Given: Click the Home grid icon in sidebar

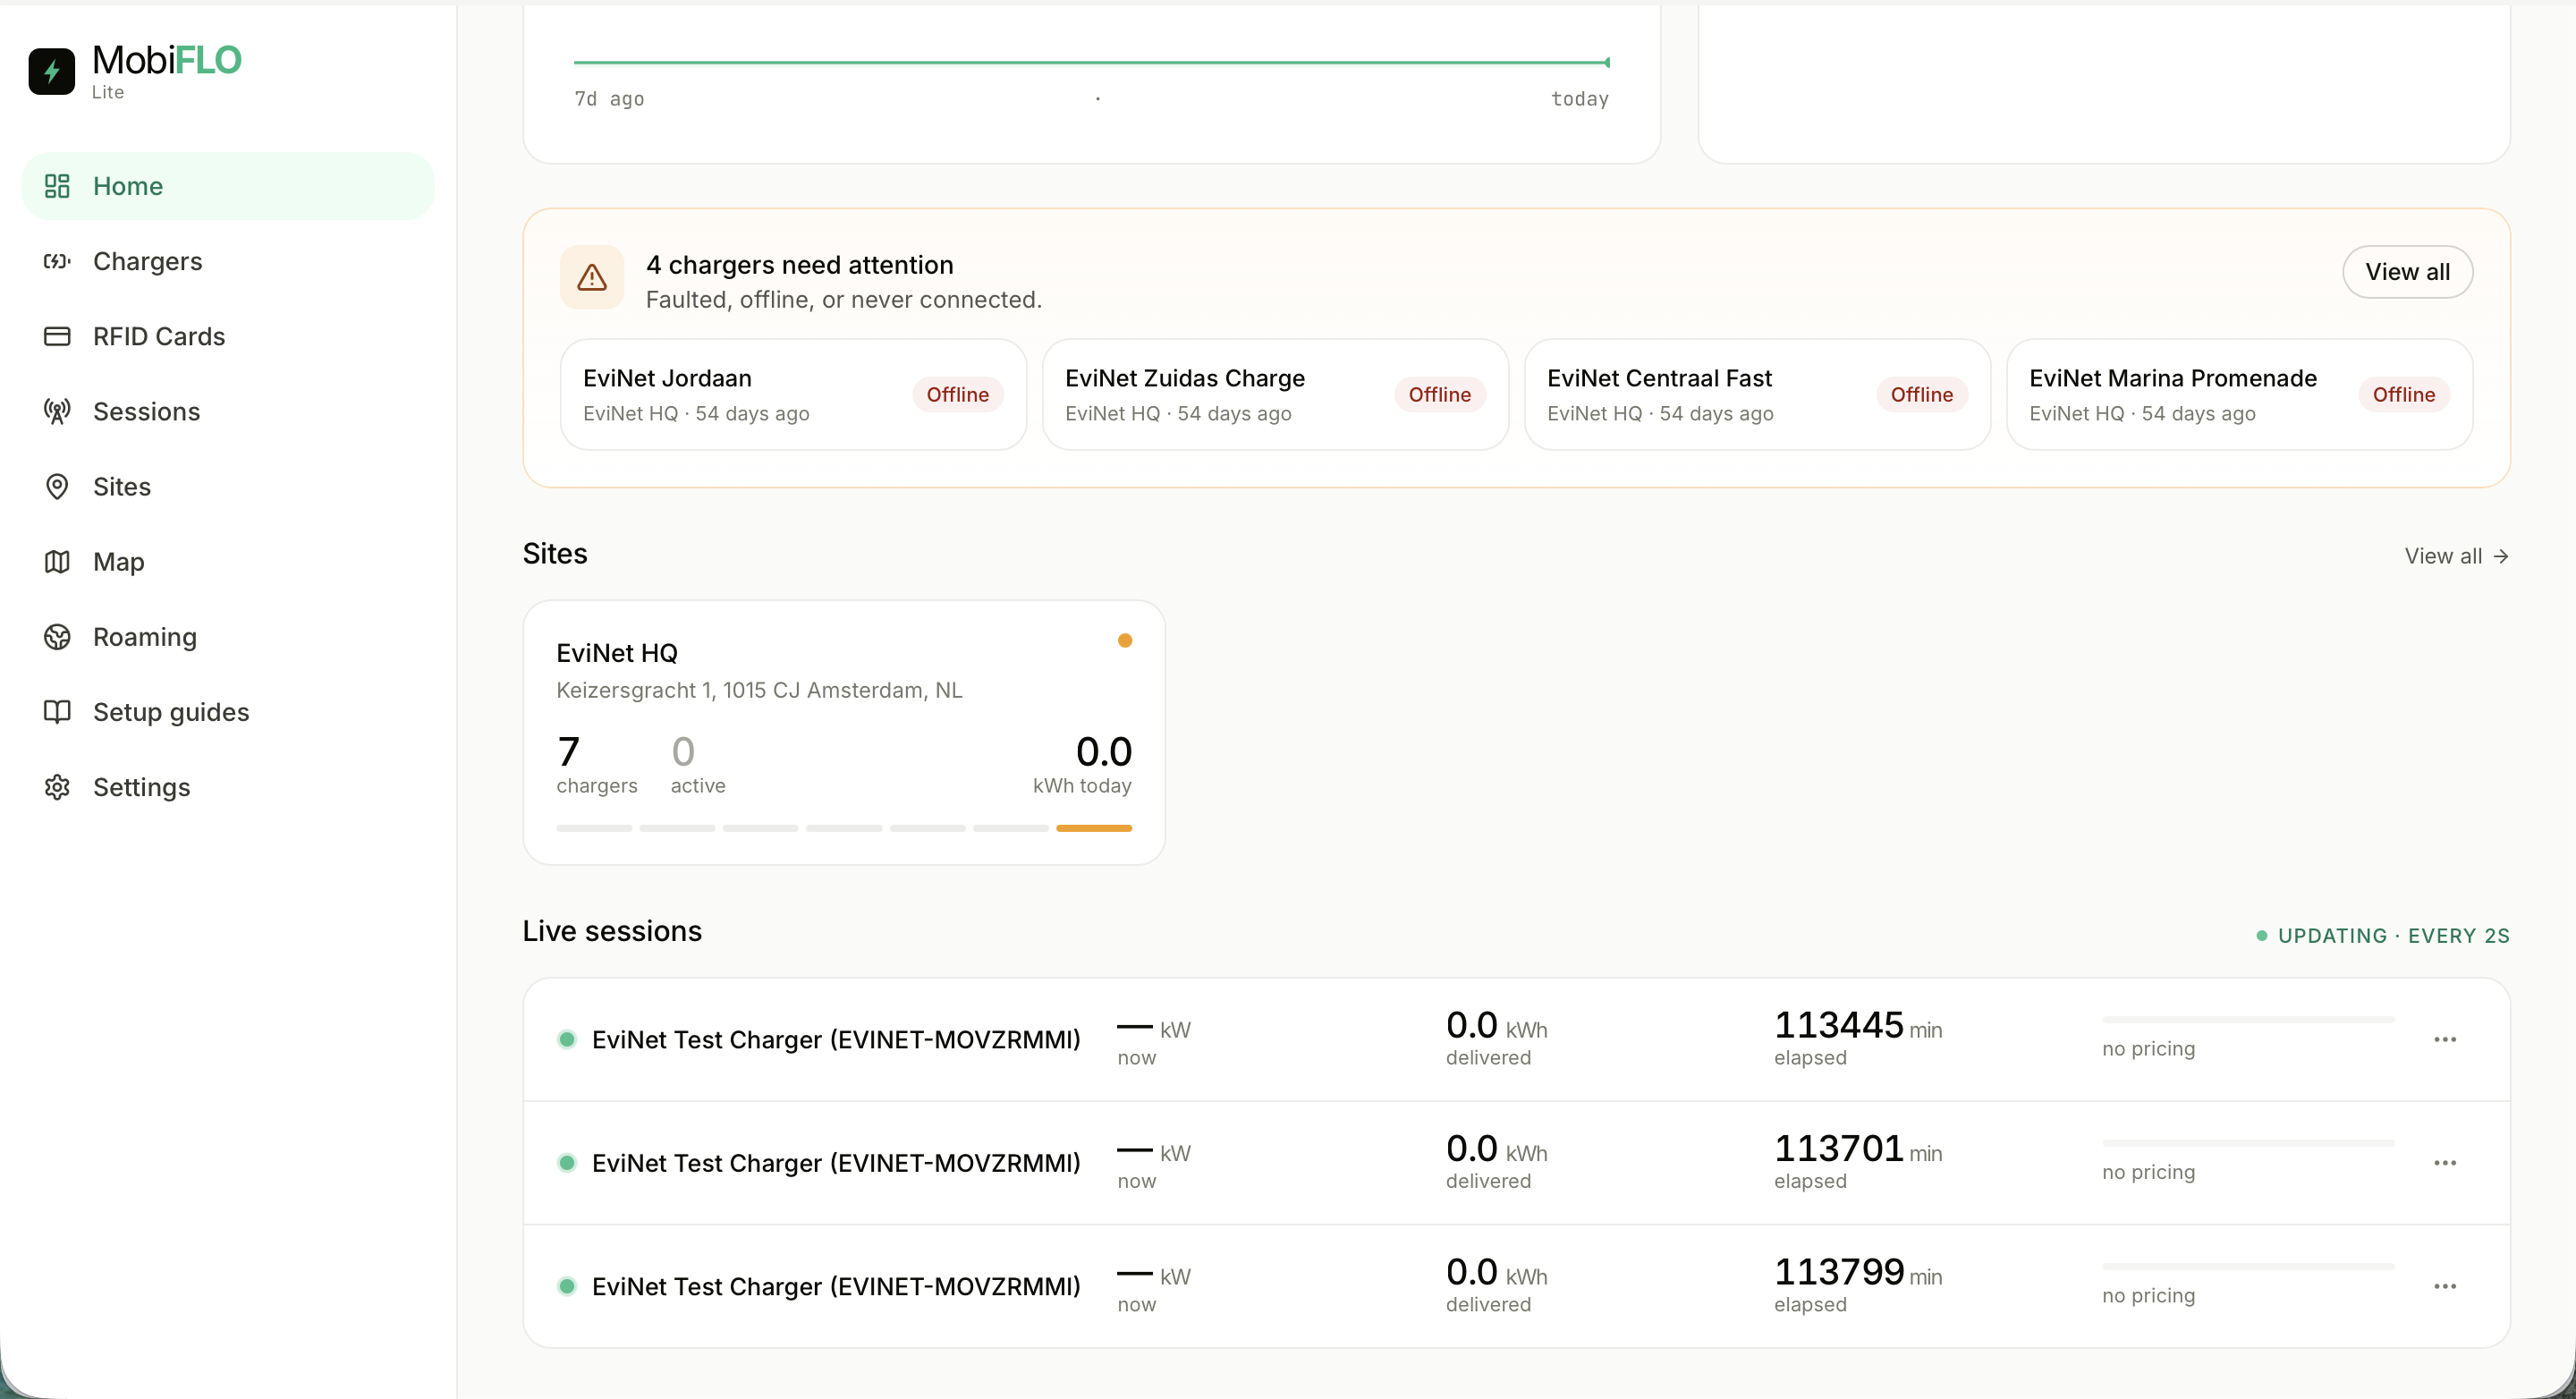Looking at the screenshot, I should coord(57,186).
